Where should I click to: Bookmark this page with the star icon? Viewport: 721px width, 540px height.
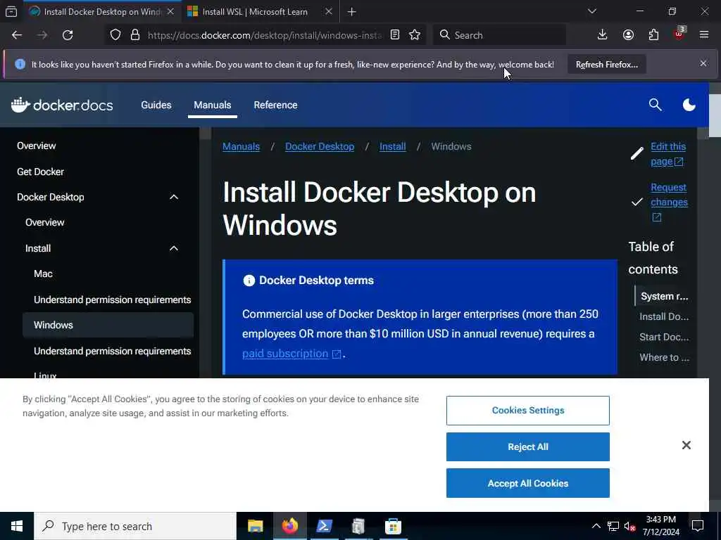click(x=415, y=35)
